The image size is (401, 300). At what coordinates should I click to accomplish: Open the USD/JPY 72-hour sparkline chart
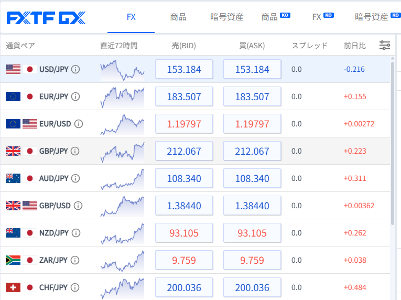point(123,70)
